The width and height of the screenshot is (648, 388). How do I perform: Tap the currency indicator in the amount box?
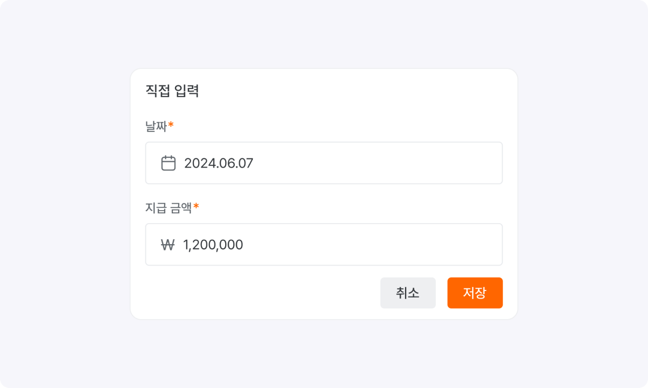169,244
